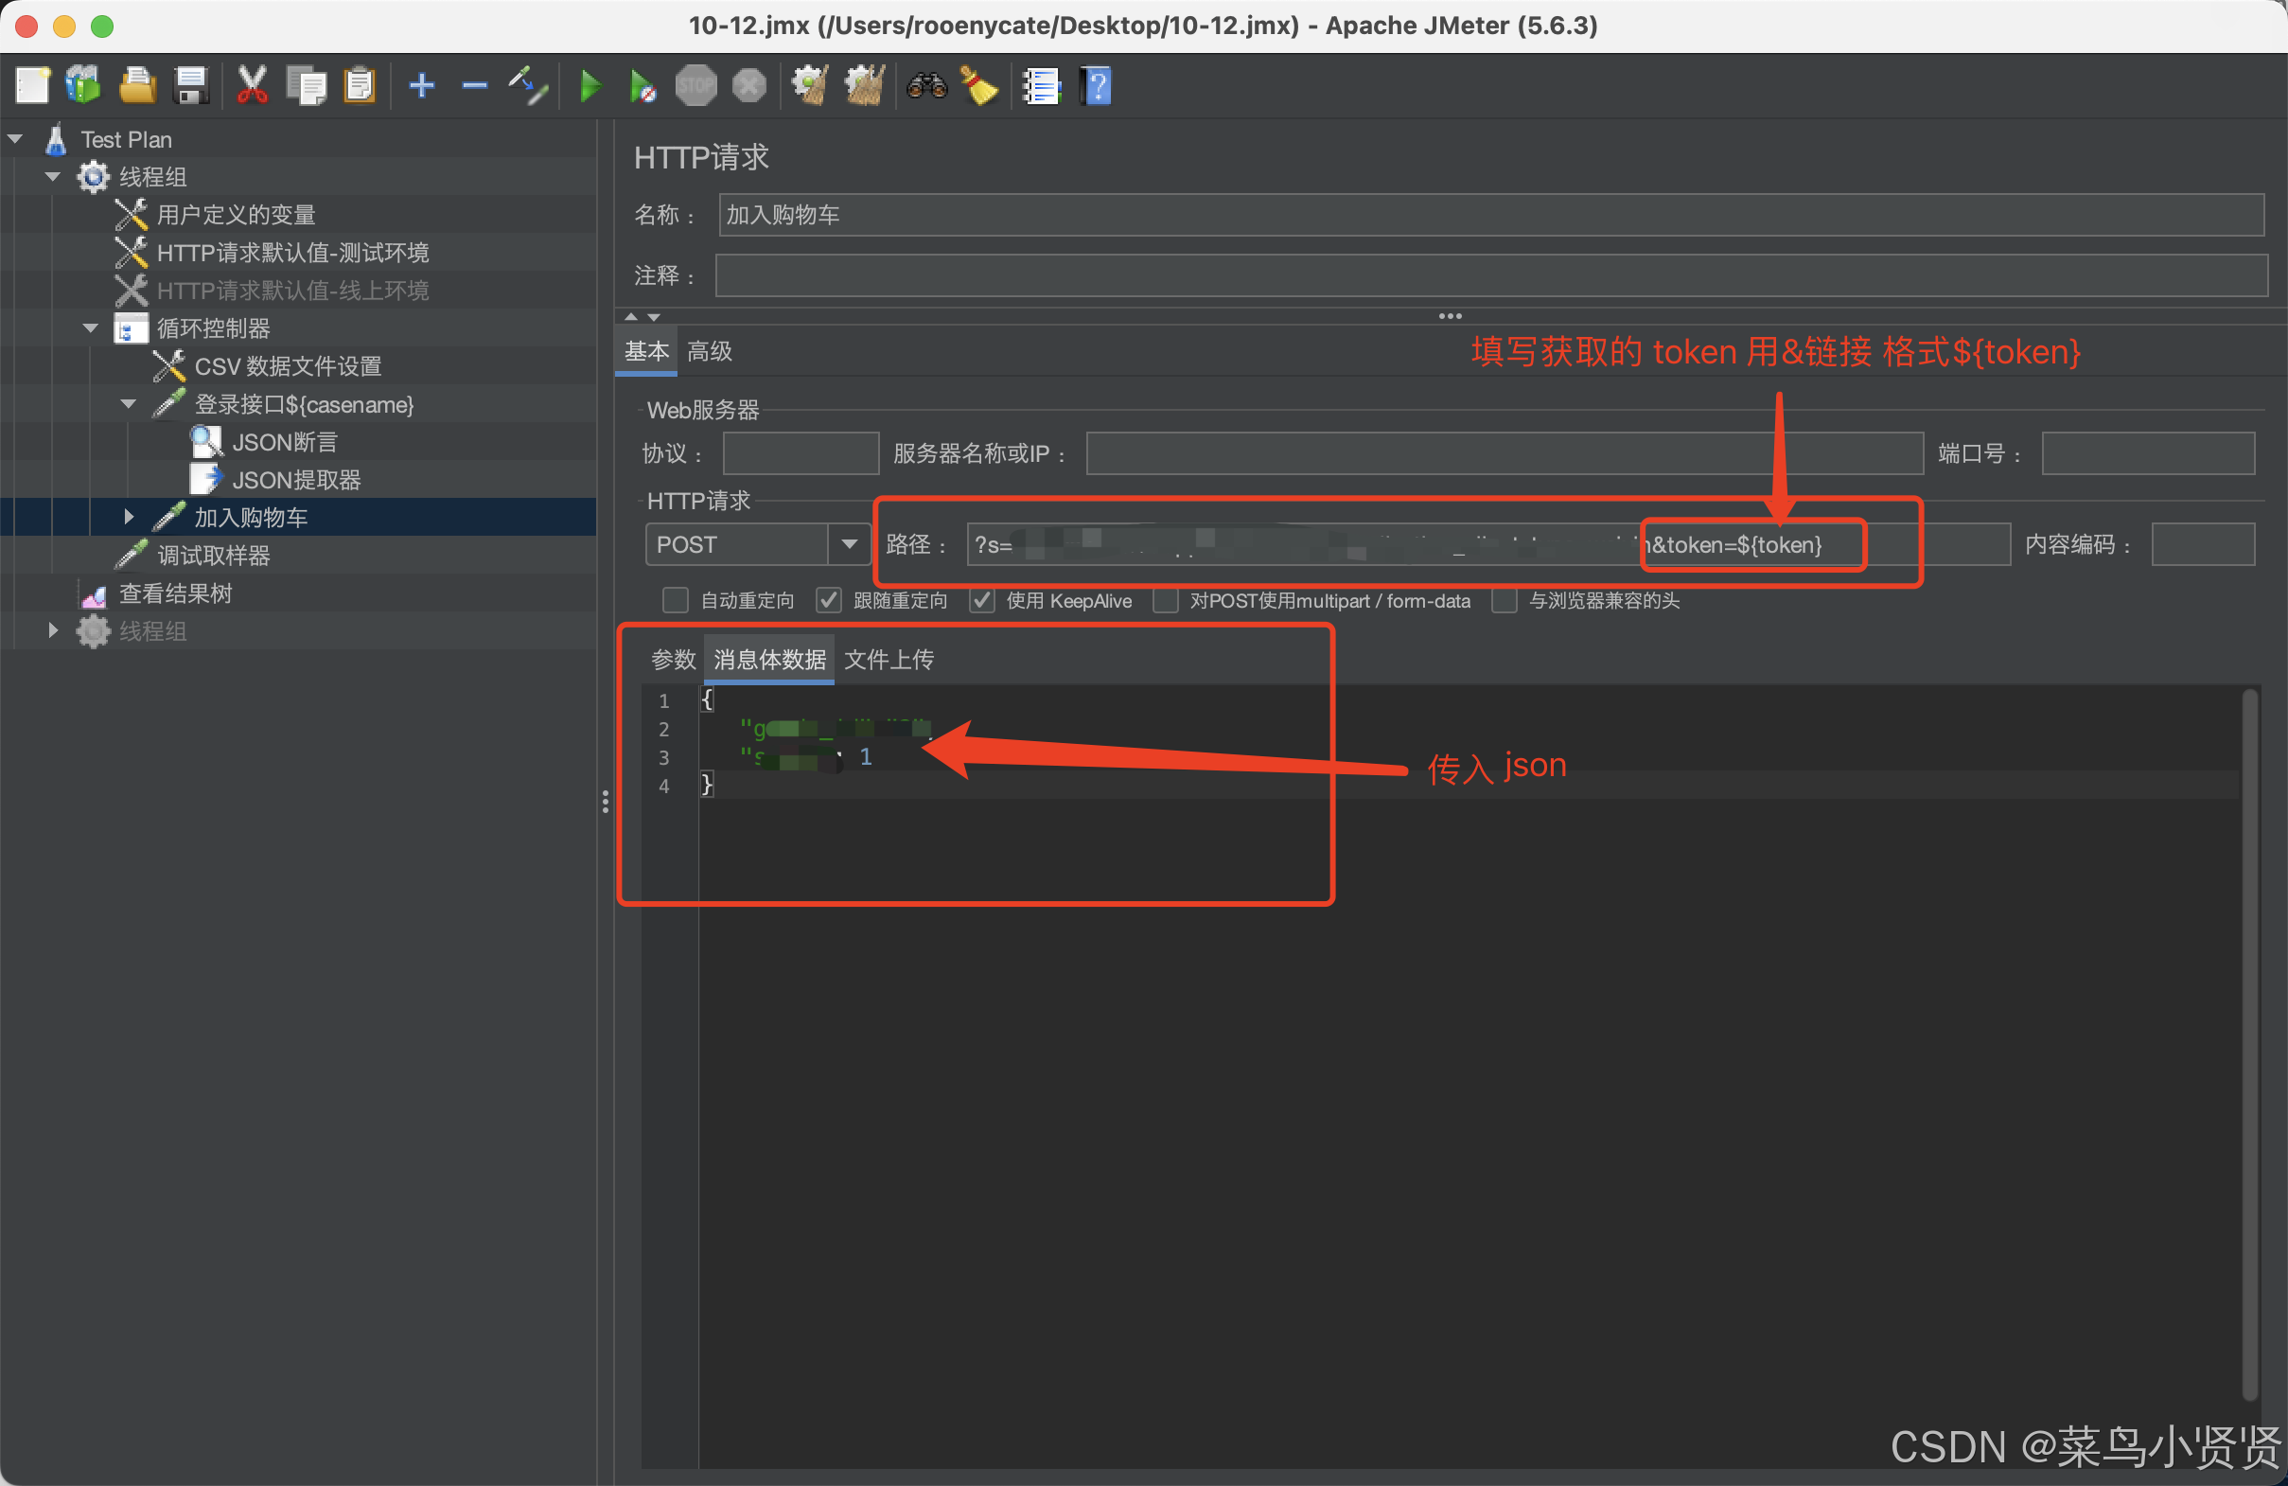Select the 消息体数据 tab
The width and height of the screenshot is (2288, 1486).
769,660
